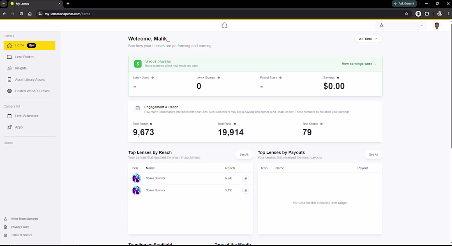Expand the organization selector dropdown
This screenshot has width=452, height=246.
(401, 25)
